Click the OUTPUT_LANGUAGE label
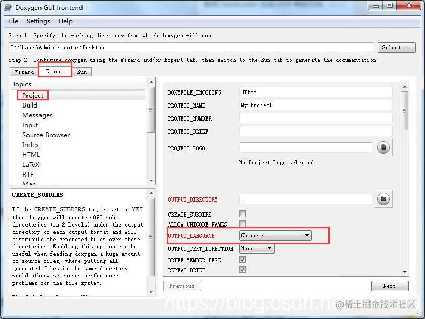 [x=191, y=236]
